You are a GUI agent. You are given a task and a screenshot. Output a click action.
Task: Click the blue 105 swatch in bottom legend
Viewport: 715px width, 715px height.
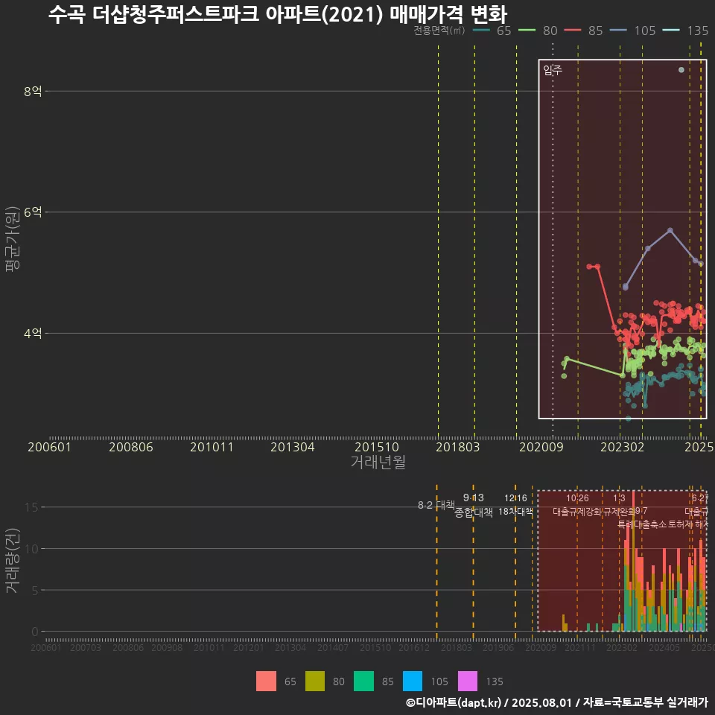coord(413,681)
